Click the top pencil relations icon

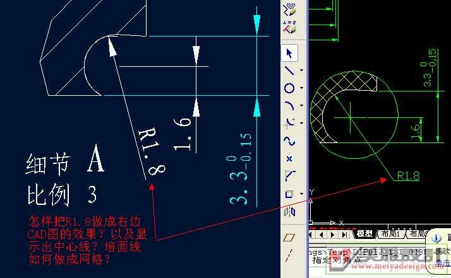point(290,9)
